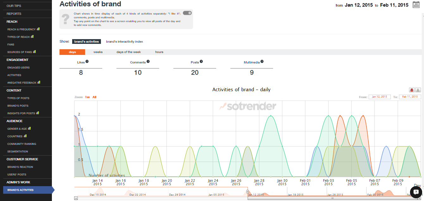This screenshot has height=201, width=424.
Task: Collapse the Engagement sidebar section
Action: pyautogui.click(x=17, y=60)
